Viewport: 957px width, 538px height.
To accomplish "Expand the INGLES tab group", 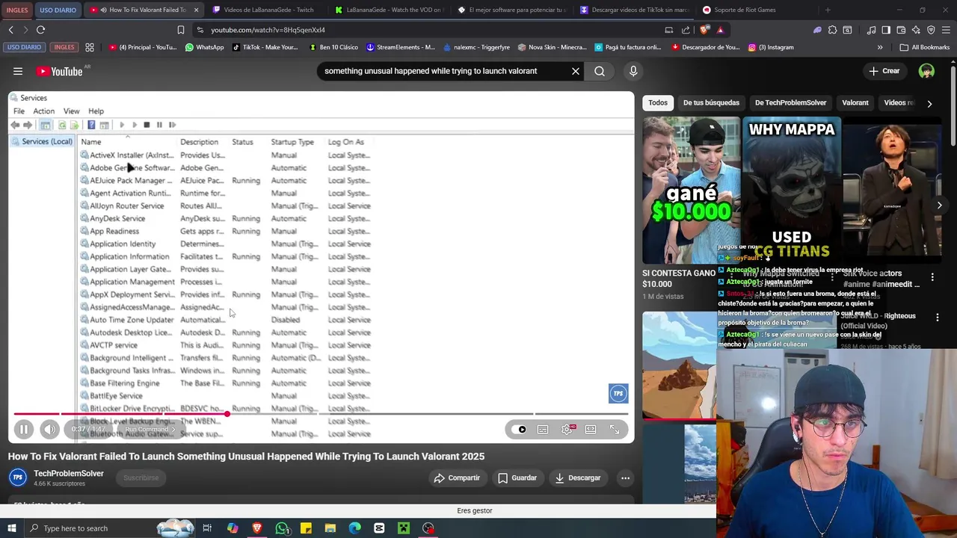I will tap(16, 10).
